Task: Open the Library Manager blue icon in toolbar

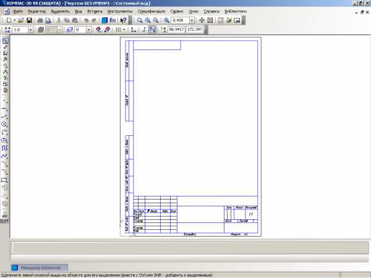Action: pos(104,20)
